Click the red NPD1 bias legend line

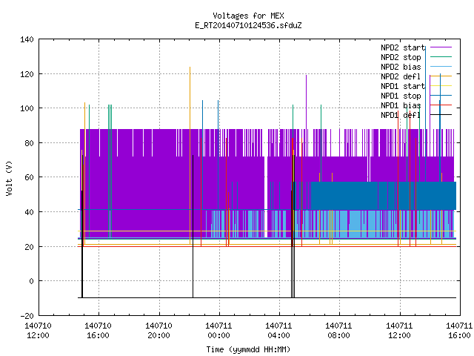pos(441,105)
